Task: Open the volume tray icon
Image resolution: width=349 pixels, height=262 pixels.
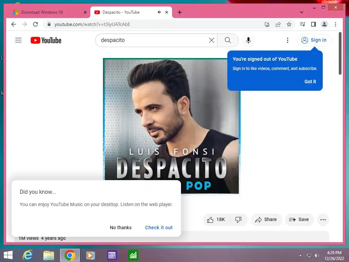Action: tap(317, 256)
